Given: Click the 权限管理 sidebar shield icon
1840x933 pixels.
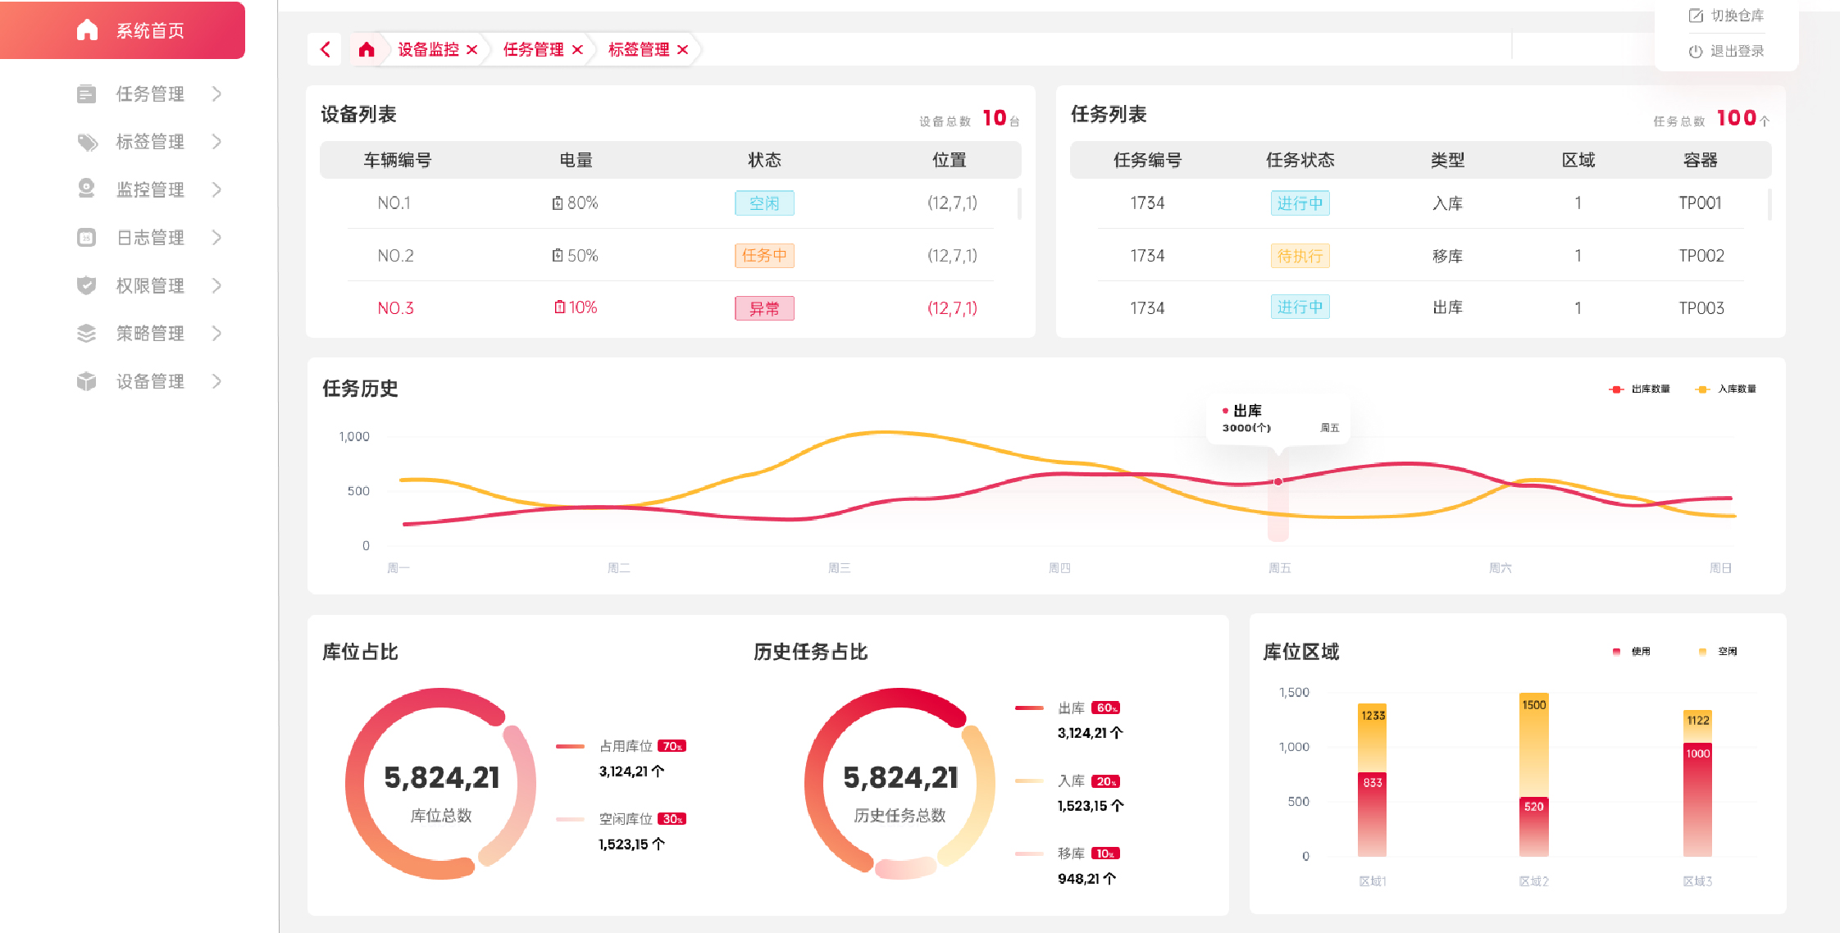Looking at the screenshot, I should click(86, 285).
